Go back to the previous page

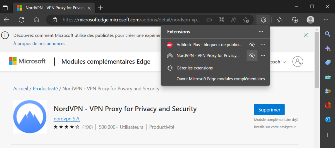6,20
